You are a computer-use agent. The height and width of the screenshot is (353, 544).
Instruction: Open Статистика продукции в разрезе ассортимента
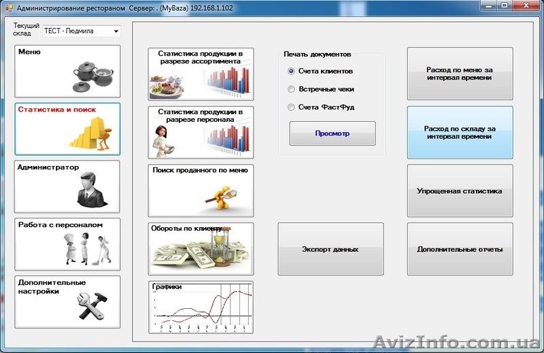[201, 74]
